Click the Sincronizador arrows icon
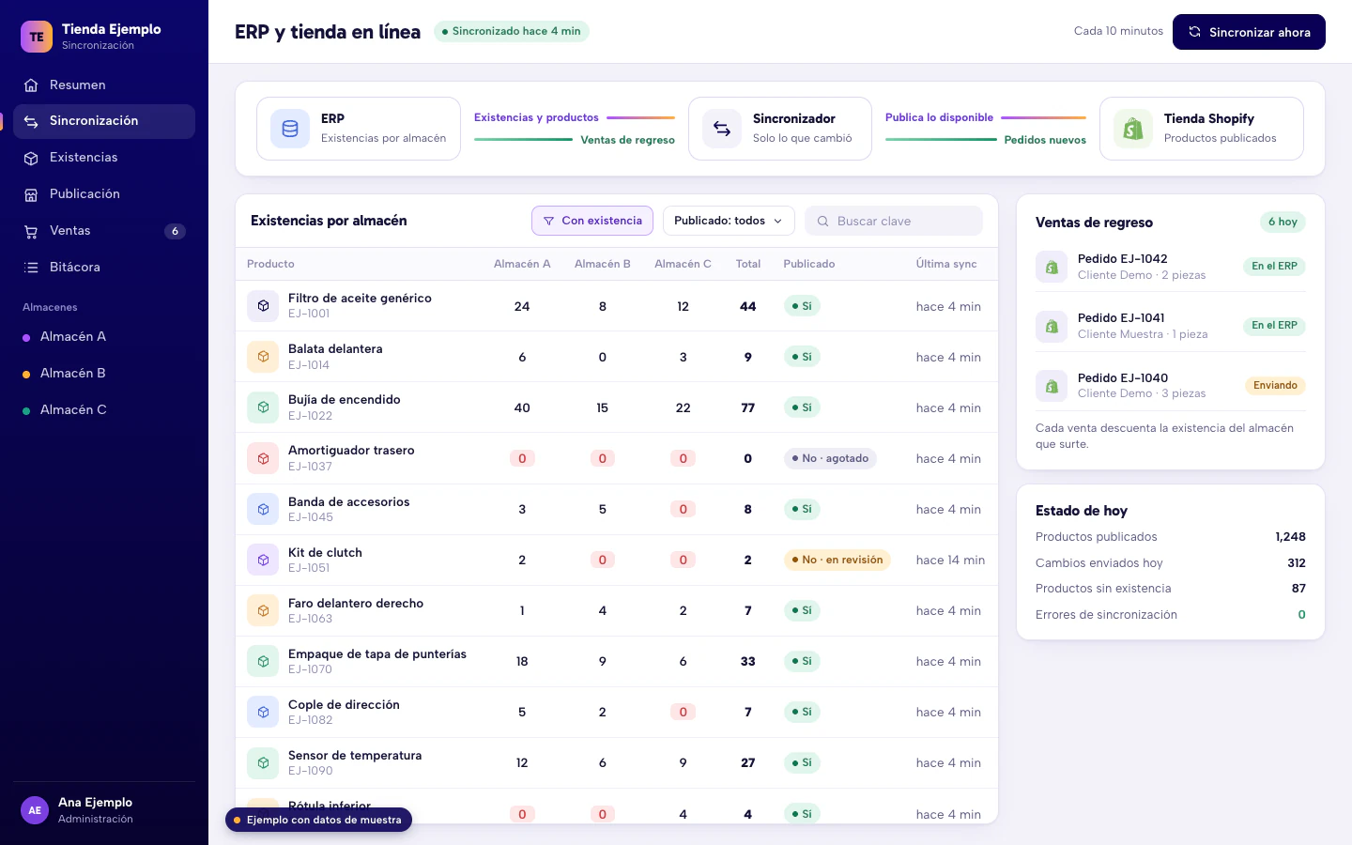The width and height of the screenshot is (1352, 845). point(722,129)
